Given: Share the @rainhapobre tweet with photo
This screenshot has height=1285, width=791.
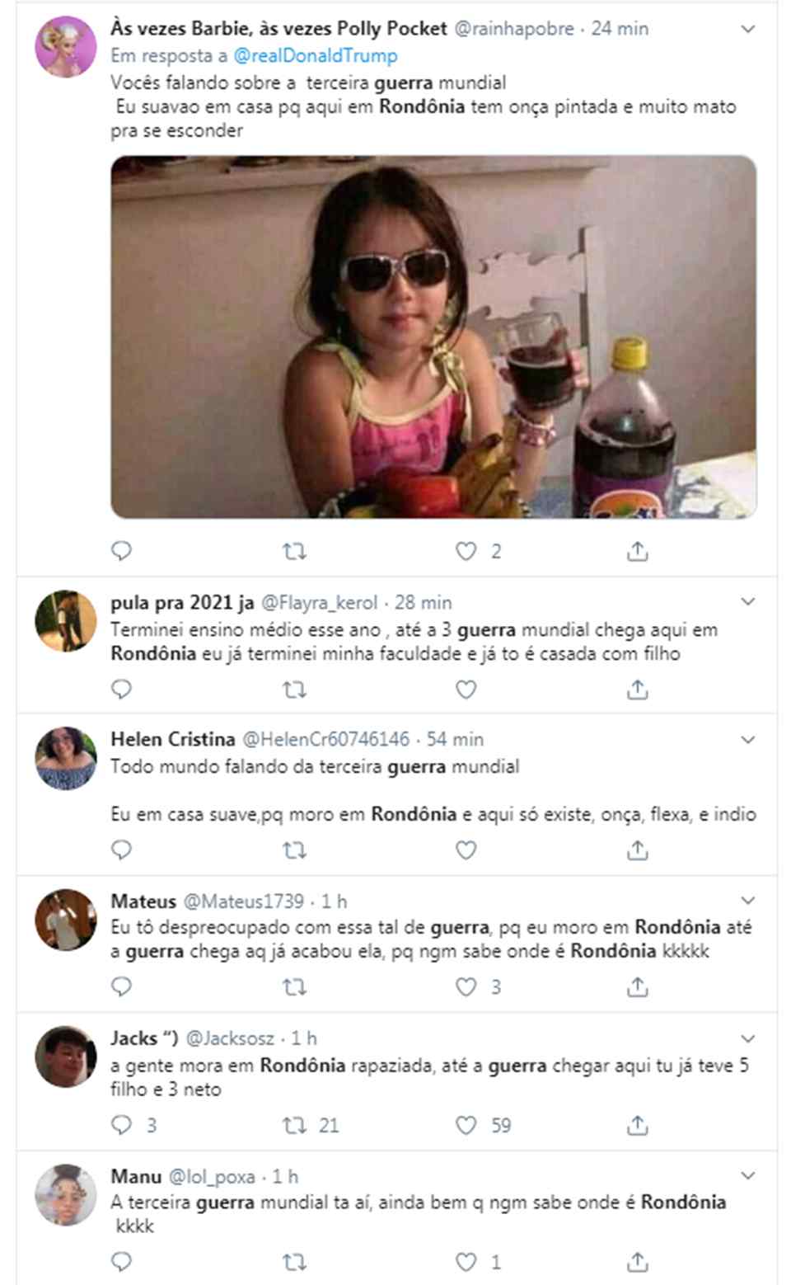Looking at the screenshot, I should click(x=637, y=551).
